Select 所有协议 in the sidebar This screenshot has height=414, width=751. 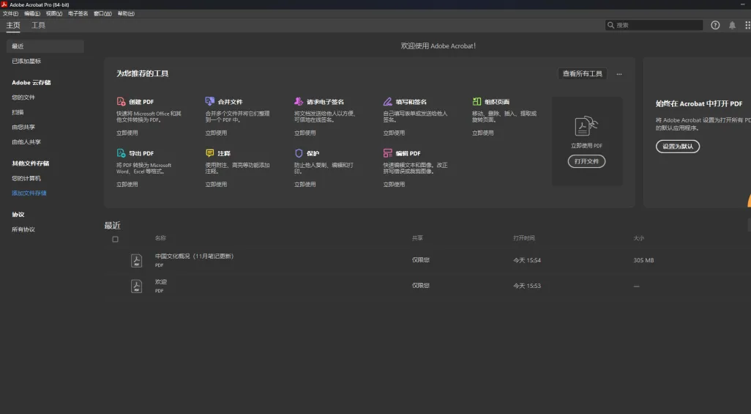coord(23,230)
